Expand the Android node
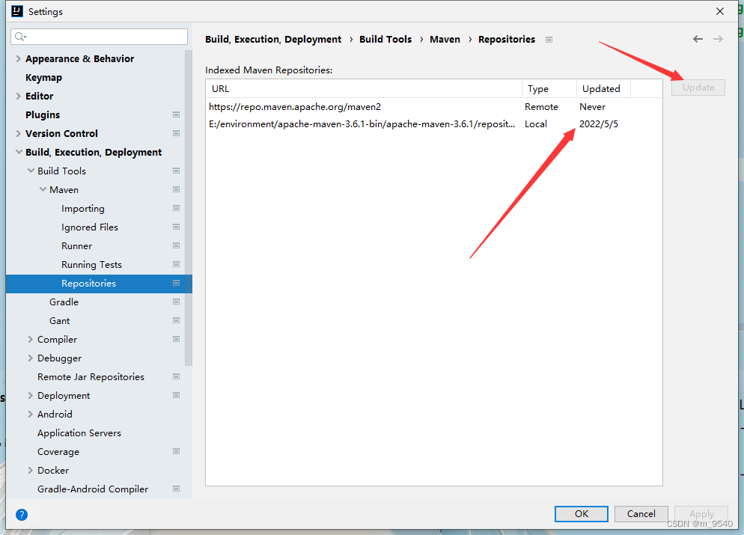Image resolution: width=744 pixels, height=535 pixels. click(31, 415)
